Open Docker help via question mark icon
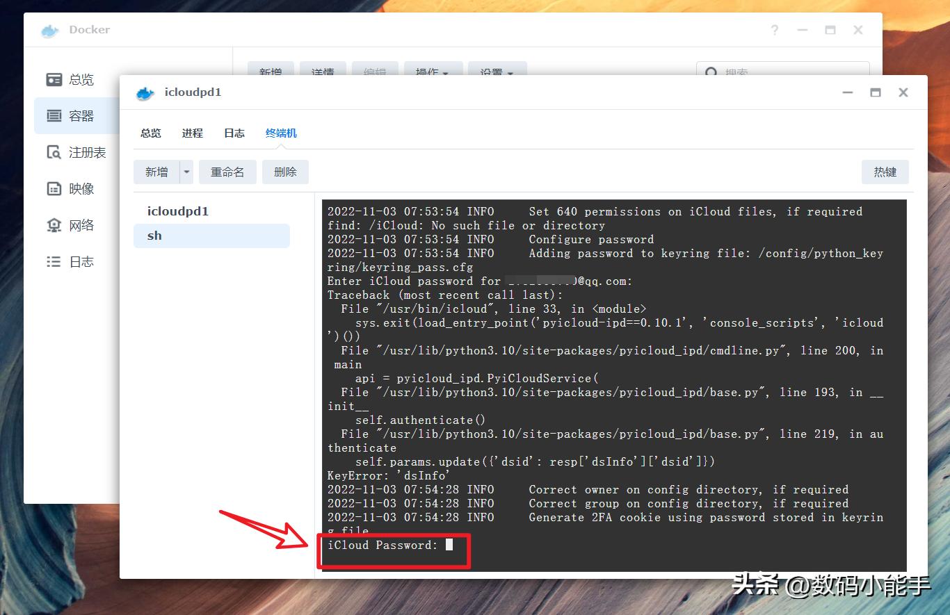 click(x=774, y=30)
